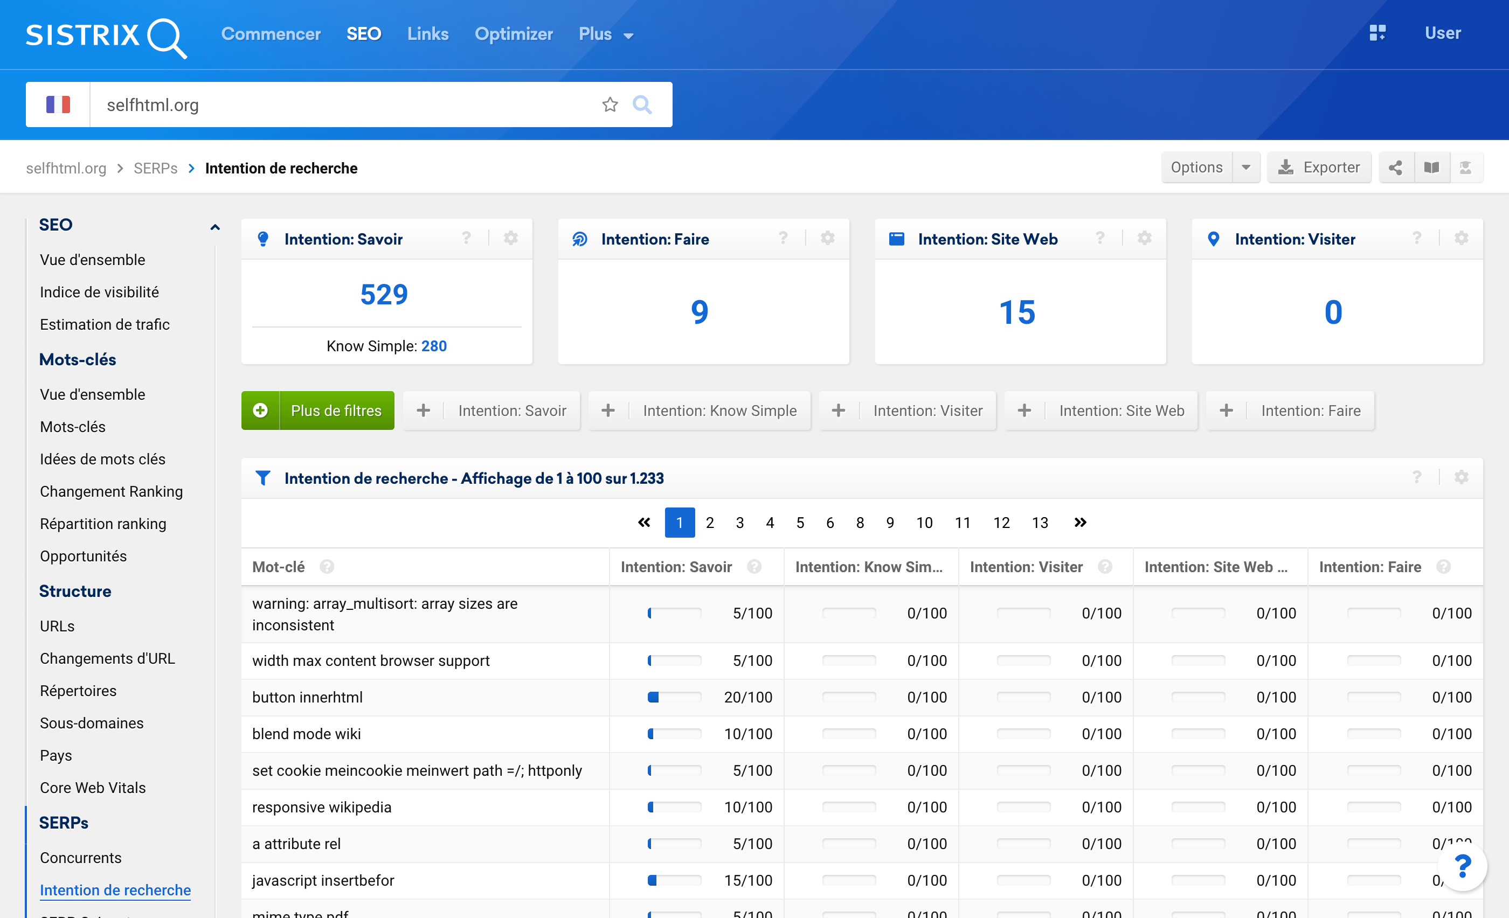Open the User menu
The height and width of the screenshot is (918, 1509).
coord(1443,33)
